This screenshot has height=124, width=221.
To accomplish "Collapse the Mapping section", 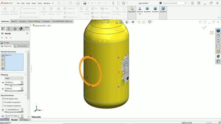I will click(26, 75).
